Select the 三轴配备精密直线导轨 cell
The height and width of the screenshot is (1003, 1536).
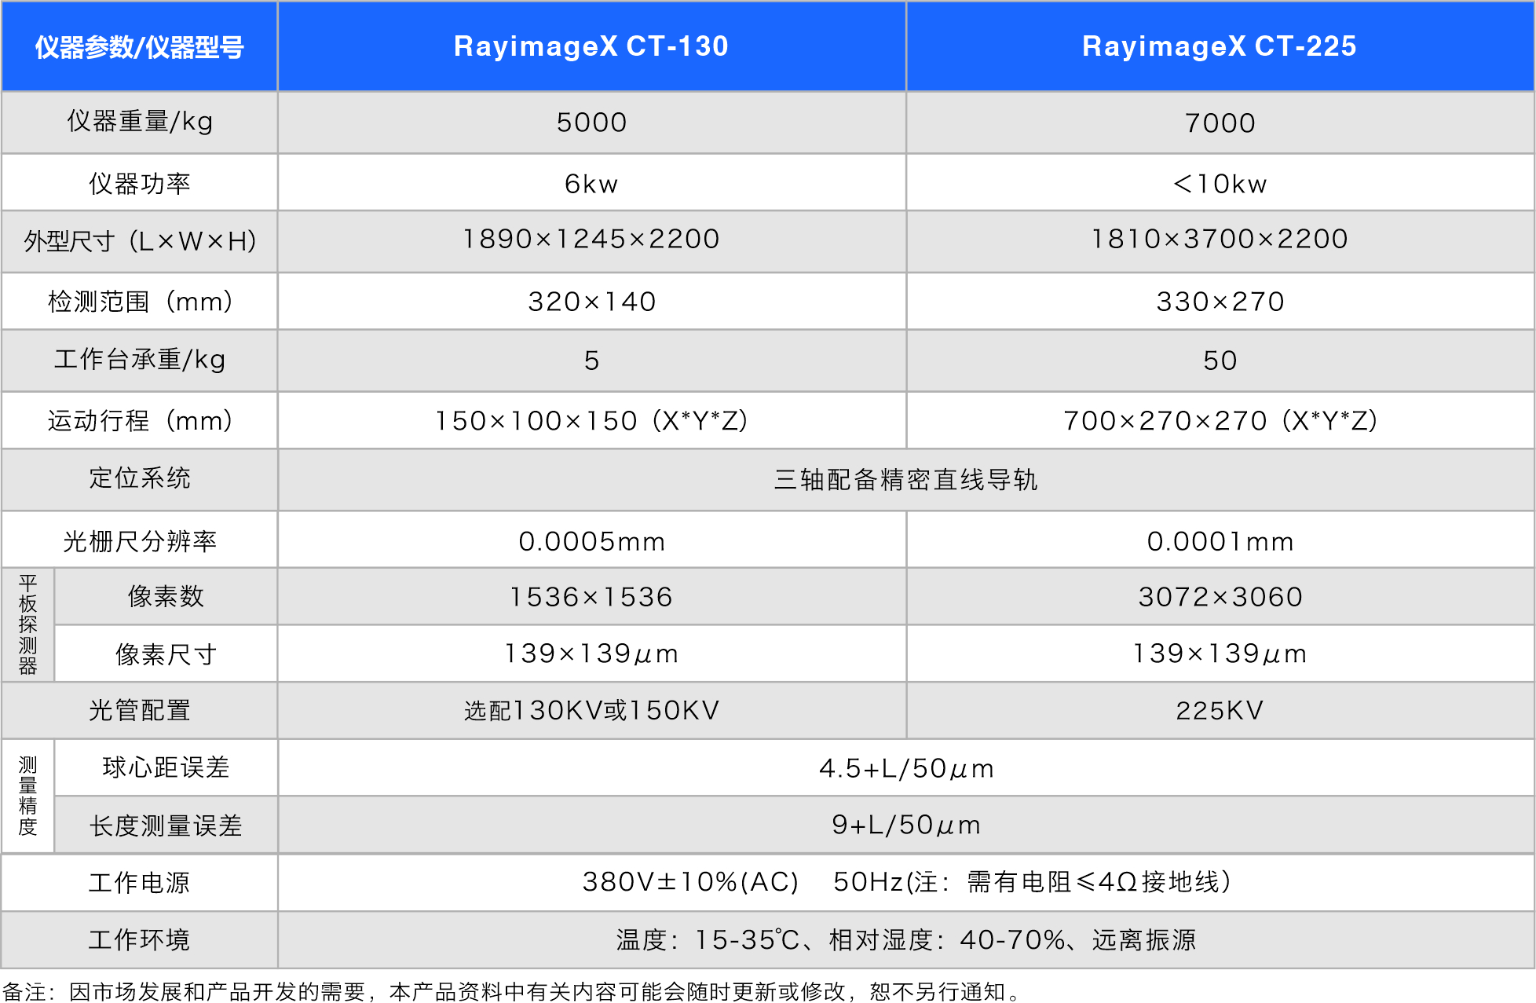point(905,479)
